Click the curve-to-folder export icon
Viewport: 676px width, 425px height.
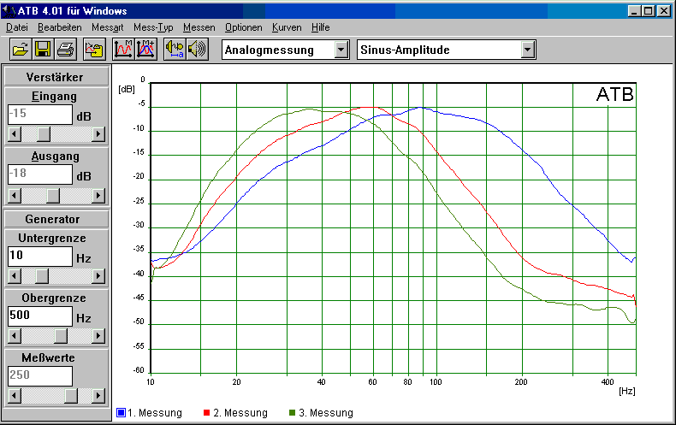(95, 50)
